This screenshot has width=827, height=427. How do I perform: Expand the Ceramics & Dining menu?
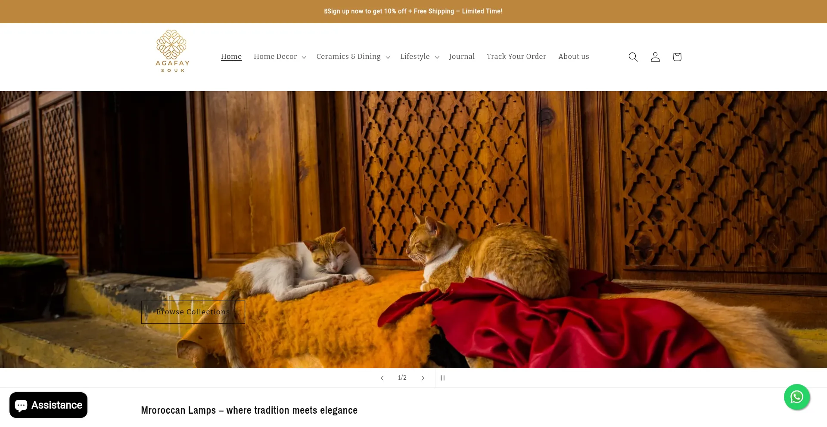click(x=353, y=57)
